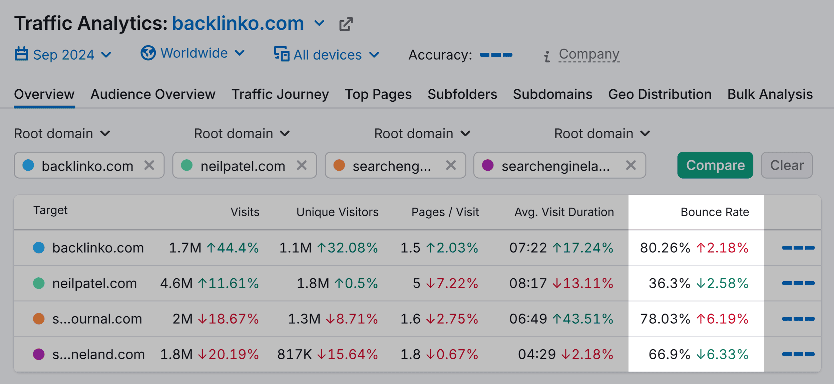Select neilpatel.com in the table's Target column

[95, 283]
